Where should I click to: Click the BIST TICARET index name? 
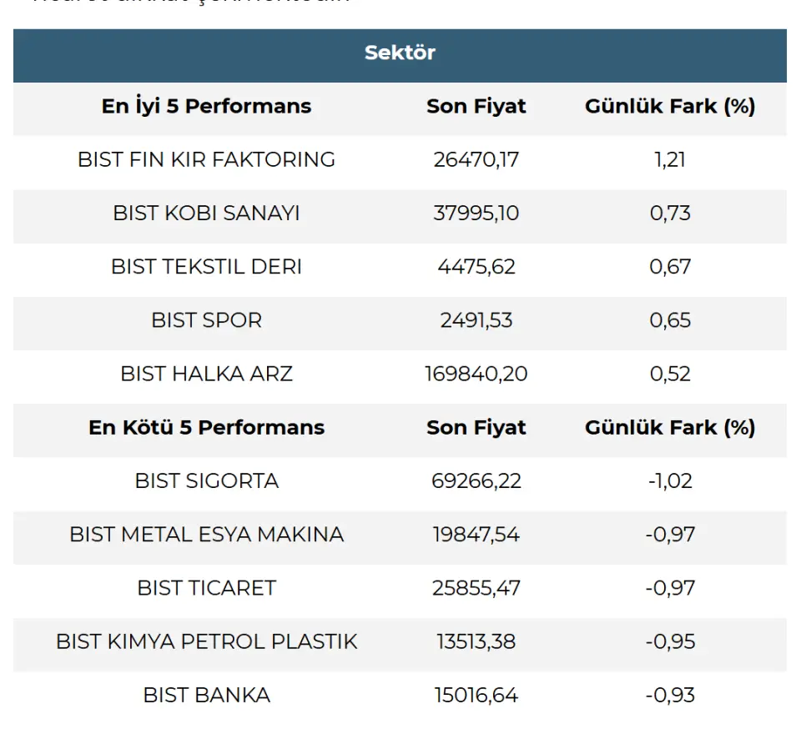pos(206,588)
